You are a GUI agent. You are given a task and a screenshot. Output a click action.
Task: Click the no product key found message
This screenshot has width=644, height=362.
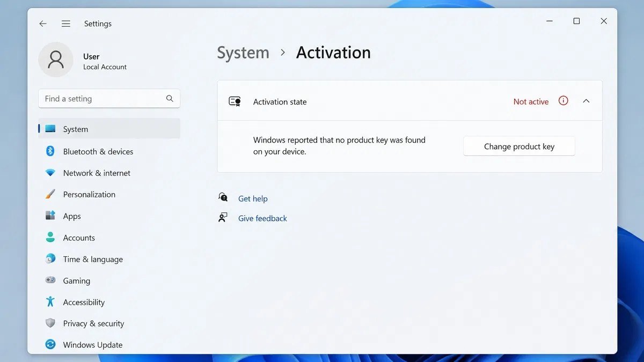[339, 146]
